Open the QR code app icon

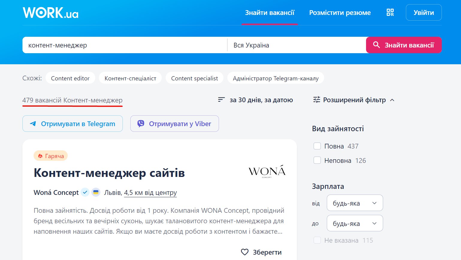390,12
